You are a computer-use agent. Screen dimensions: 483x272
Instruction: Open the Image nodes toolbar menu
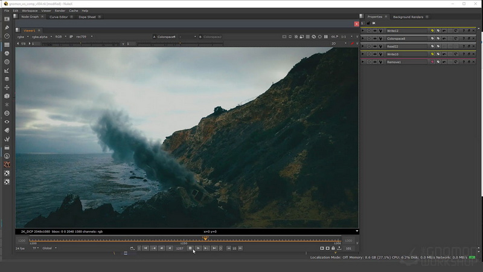[7, 19]
